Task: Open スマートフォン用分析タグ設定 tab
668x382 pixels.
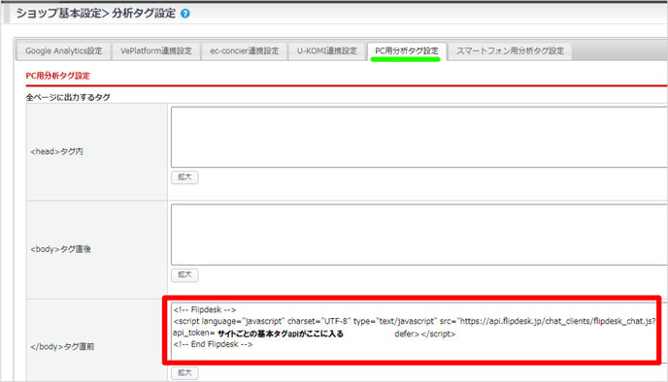Action: click(x=510, y=51)
